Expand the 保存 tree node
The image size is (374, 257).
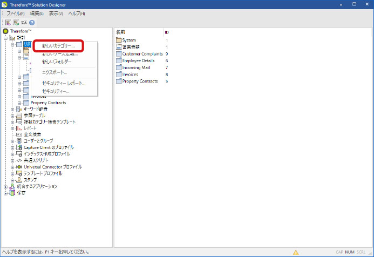[6, 193]
